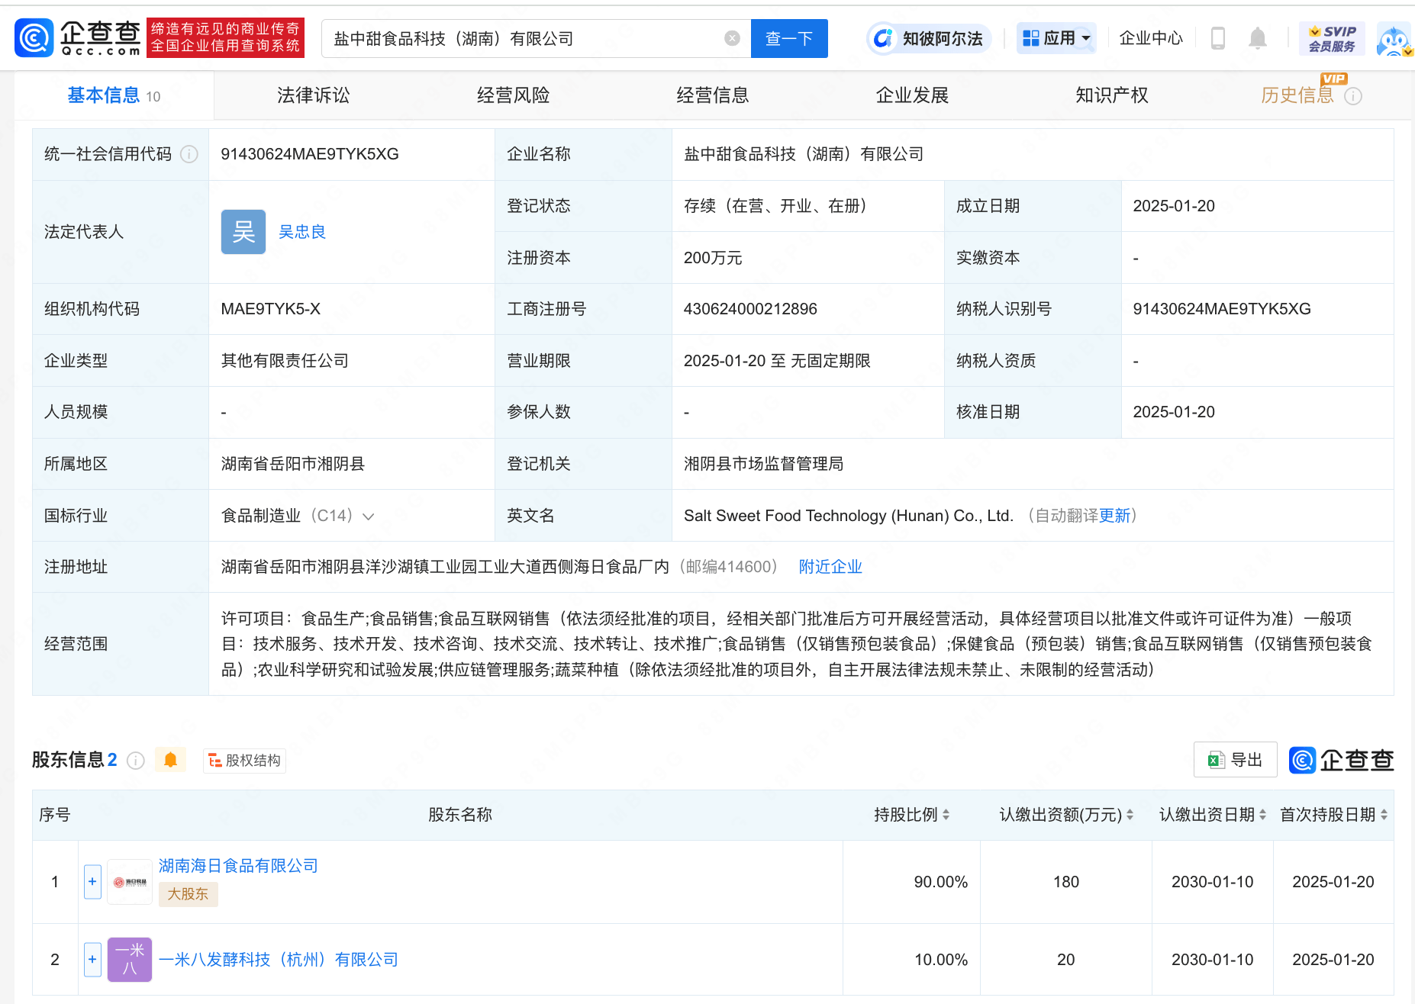Open 企业中心 link

point(1150,38)
